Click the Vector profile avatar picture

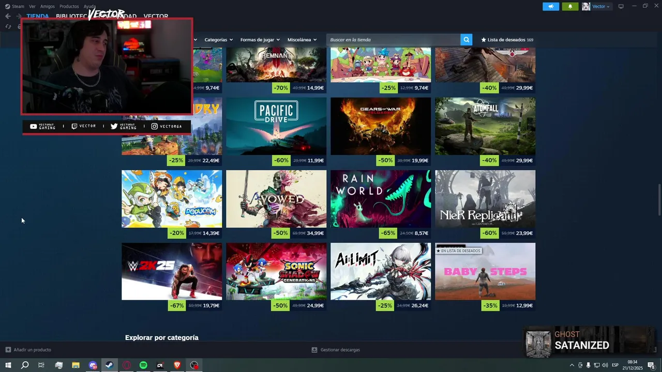pos(586,6)
